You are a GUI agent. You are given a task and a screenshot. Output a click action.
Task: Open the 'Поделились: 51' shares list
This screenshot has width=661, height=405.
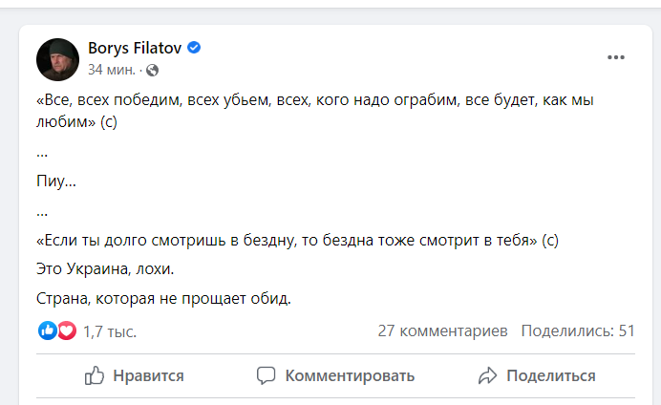pos(577,331)
